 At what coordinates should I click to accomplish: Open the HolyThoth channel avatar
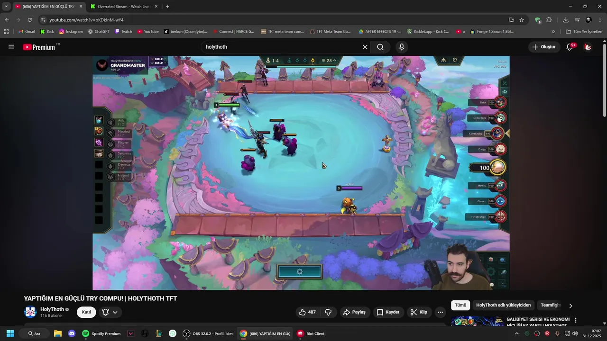click(30, 312)
